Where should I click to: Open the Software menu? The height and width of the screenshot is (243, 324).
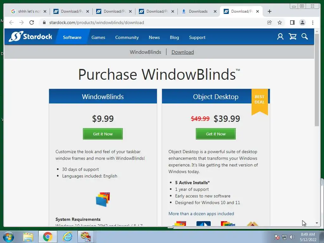click(x=72, y=37)
